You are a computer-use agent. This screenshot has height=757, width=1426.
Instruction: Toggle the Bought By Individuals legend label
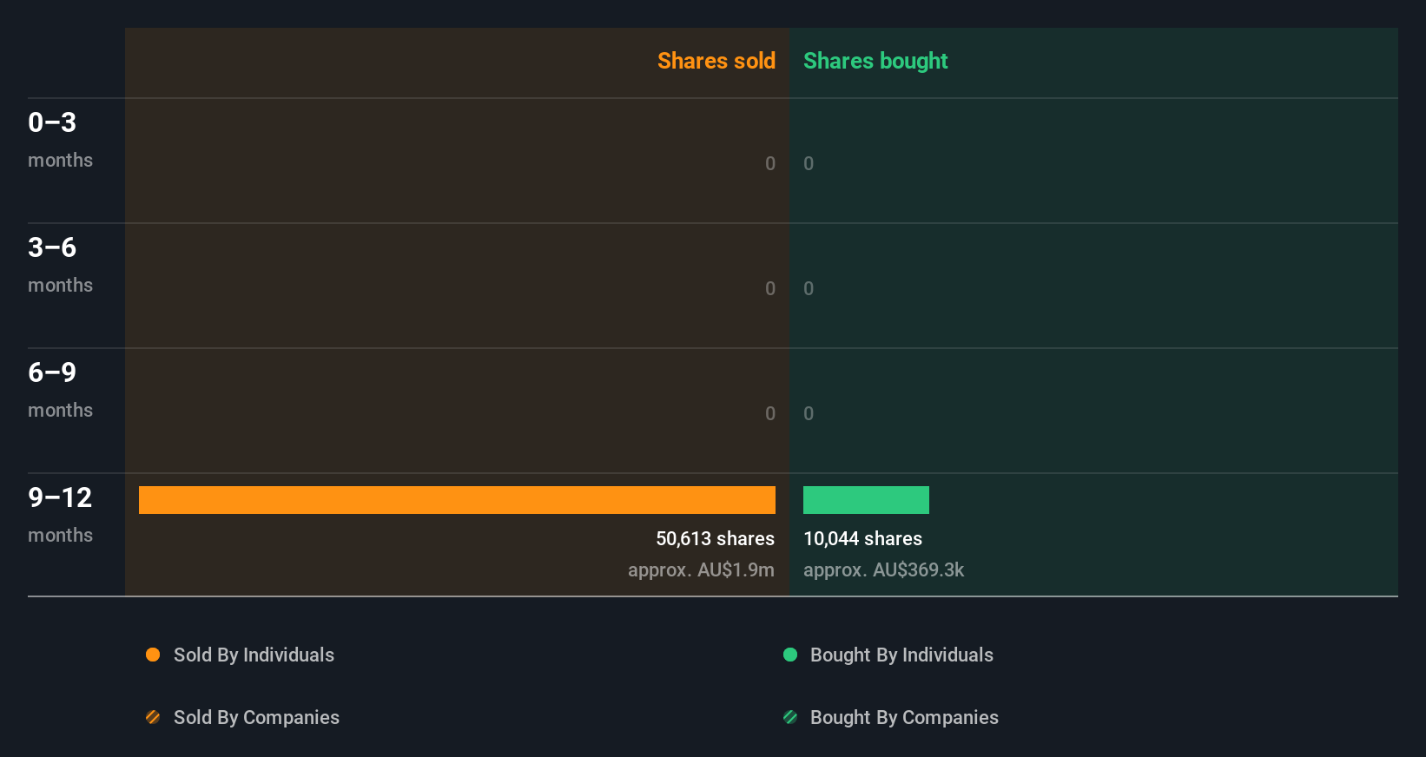[x=901, y=655]
